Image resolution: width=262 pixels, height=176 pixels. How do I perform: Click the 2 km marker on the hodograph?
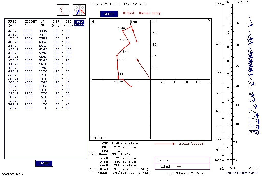coord(117,60)
